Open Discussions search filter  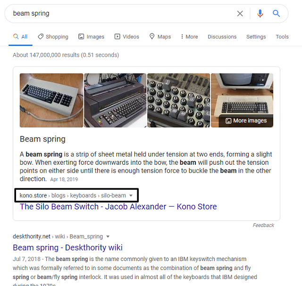222,37
